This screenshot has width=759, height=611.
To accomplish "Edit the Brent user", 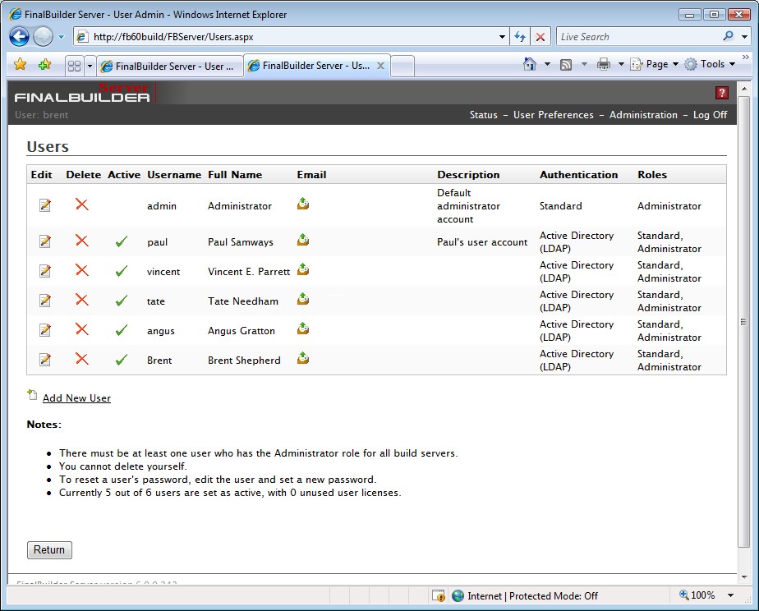I will (45, 360).
